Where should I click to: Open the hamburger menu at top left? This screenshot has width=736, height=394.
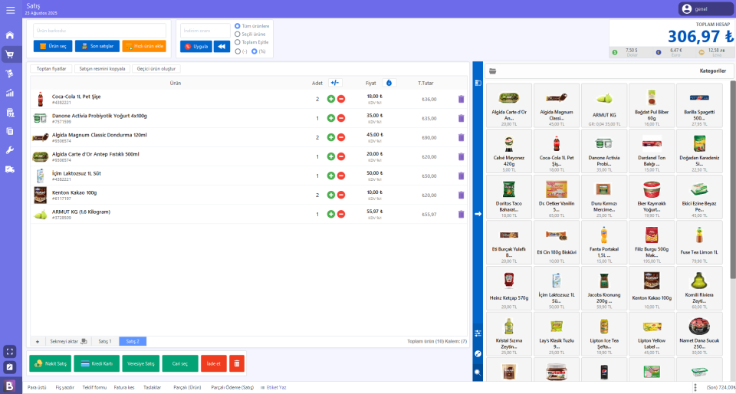[x=10, y=8]
